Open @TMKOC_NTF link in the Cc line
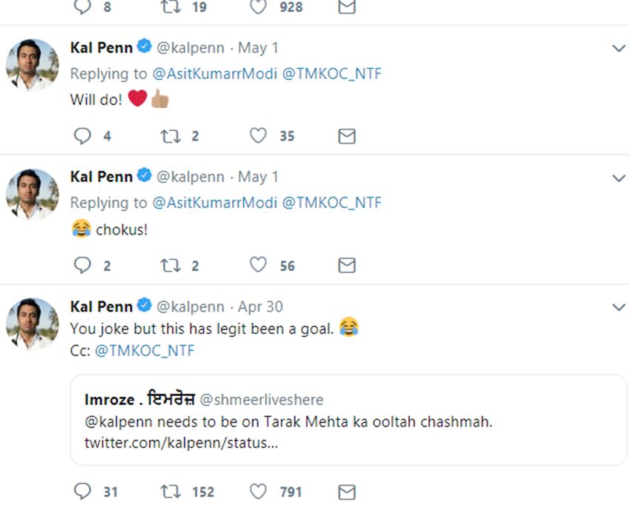Screen dimensions: 630x505 (145, 351)
